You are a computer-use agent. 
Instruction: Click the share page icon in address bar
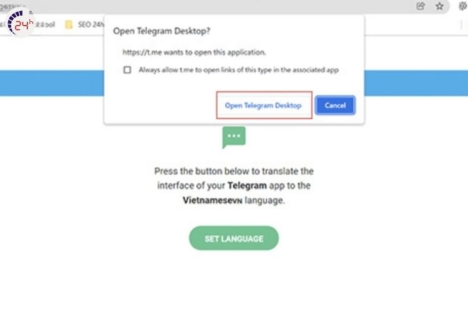pyautogui.click(x=421, y=6)
